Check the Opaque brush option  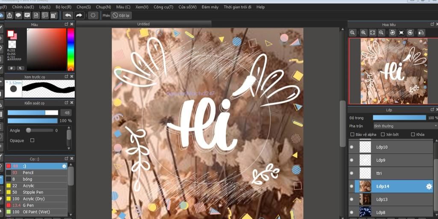[x=32, y=140]
